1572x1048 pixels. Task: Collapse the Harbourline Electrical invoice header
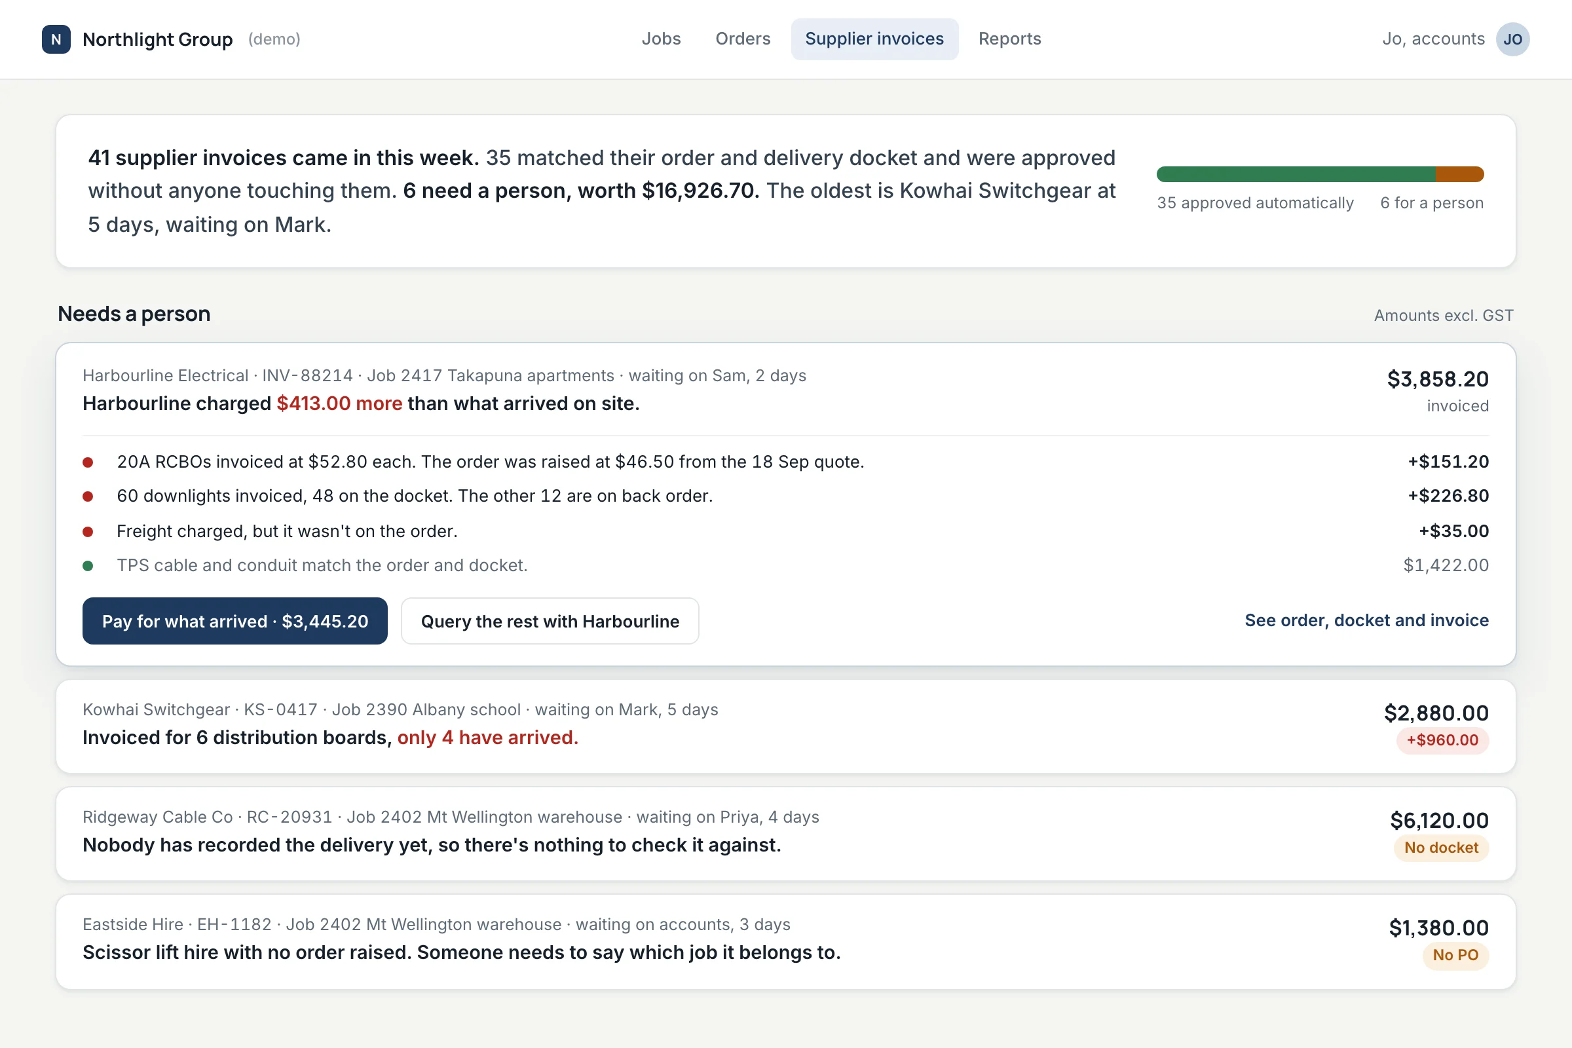pyautogui.click(x=785, y=390)
